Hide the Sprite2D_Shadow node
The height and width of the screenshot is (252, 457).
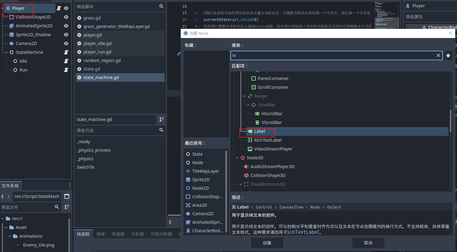click(66, 35)
